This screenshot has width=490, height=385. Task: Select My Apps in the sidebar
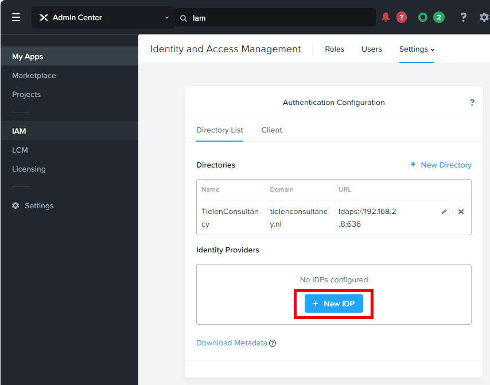[x=69, y=56]
